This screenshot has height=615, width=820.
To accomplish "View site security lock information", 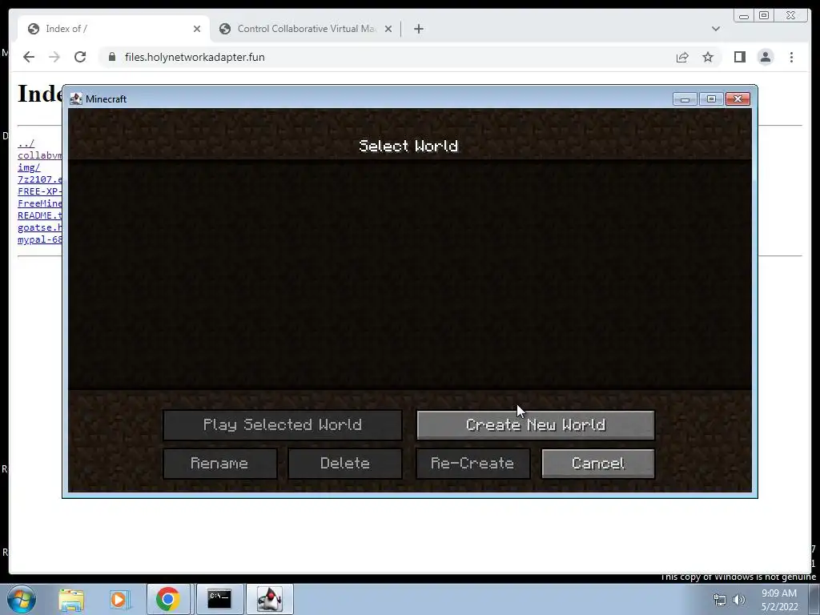I will click(112, 57).
